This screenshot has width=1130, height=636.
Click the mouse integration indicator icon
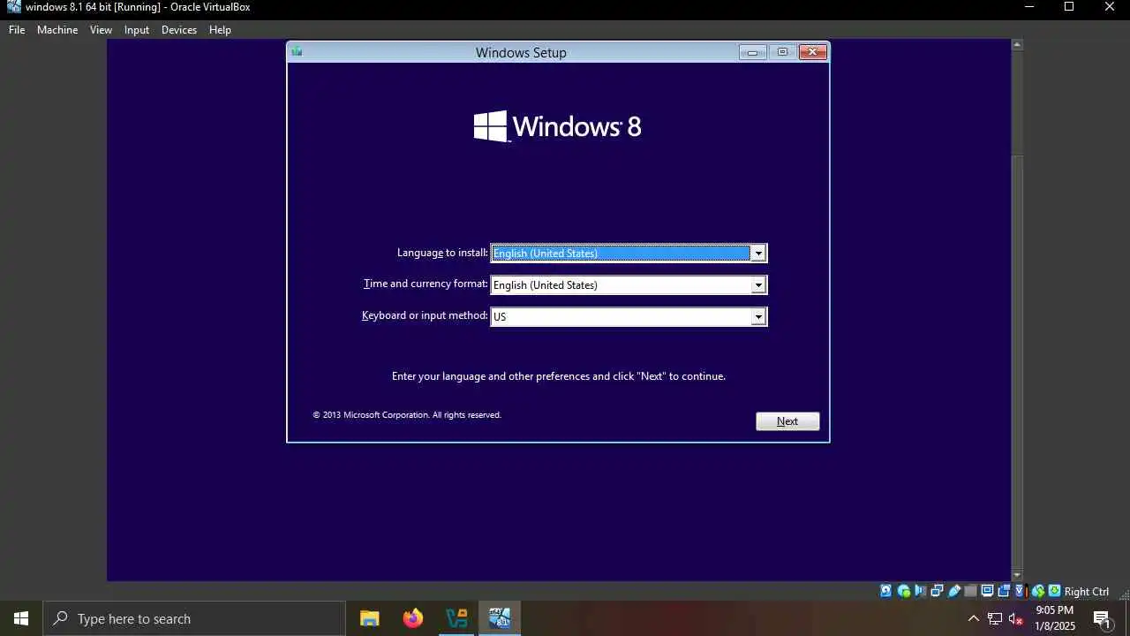(x=1038, y=591)
